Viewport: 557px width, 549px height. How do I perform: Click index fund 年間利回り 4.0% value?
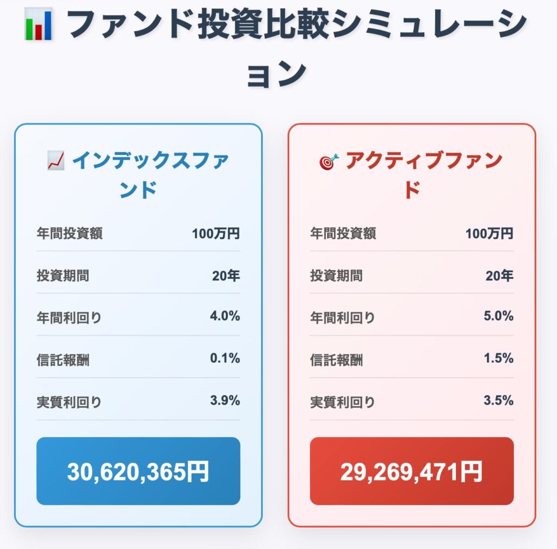tap(225, 316)
